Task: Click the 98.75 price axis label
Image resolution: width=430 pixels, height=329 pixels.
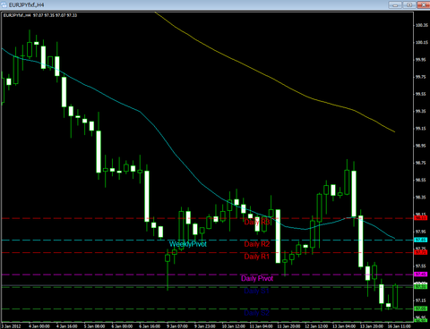Action: coord(421,163)
